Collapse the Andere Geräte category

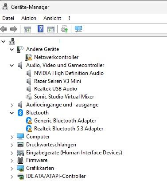tap(12, 49)
